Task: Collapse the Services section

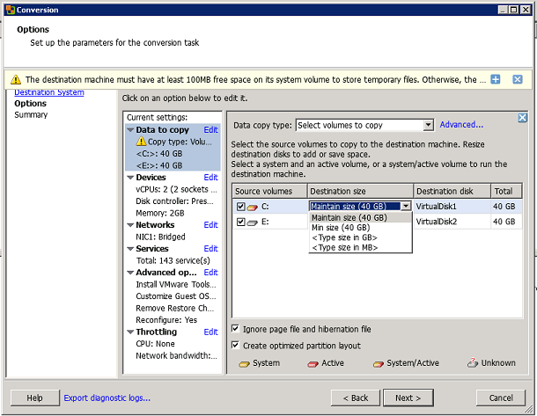Action: click(x=130, y=249)
